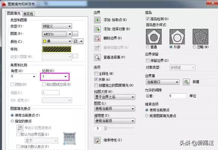Click the hatch origin preview image

(69, 139)
